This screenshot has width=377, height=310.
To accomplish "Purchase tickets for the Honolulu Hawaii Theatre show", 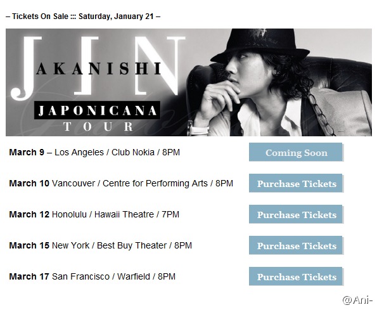I will (x=296, y=214).
